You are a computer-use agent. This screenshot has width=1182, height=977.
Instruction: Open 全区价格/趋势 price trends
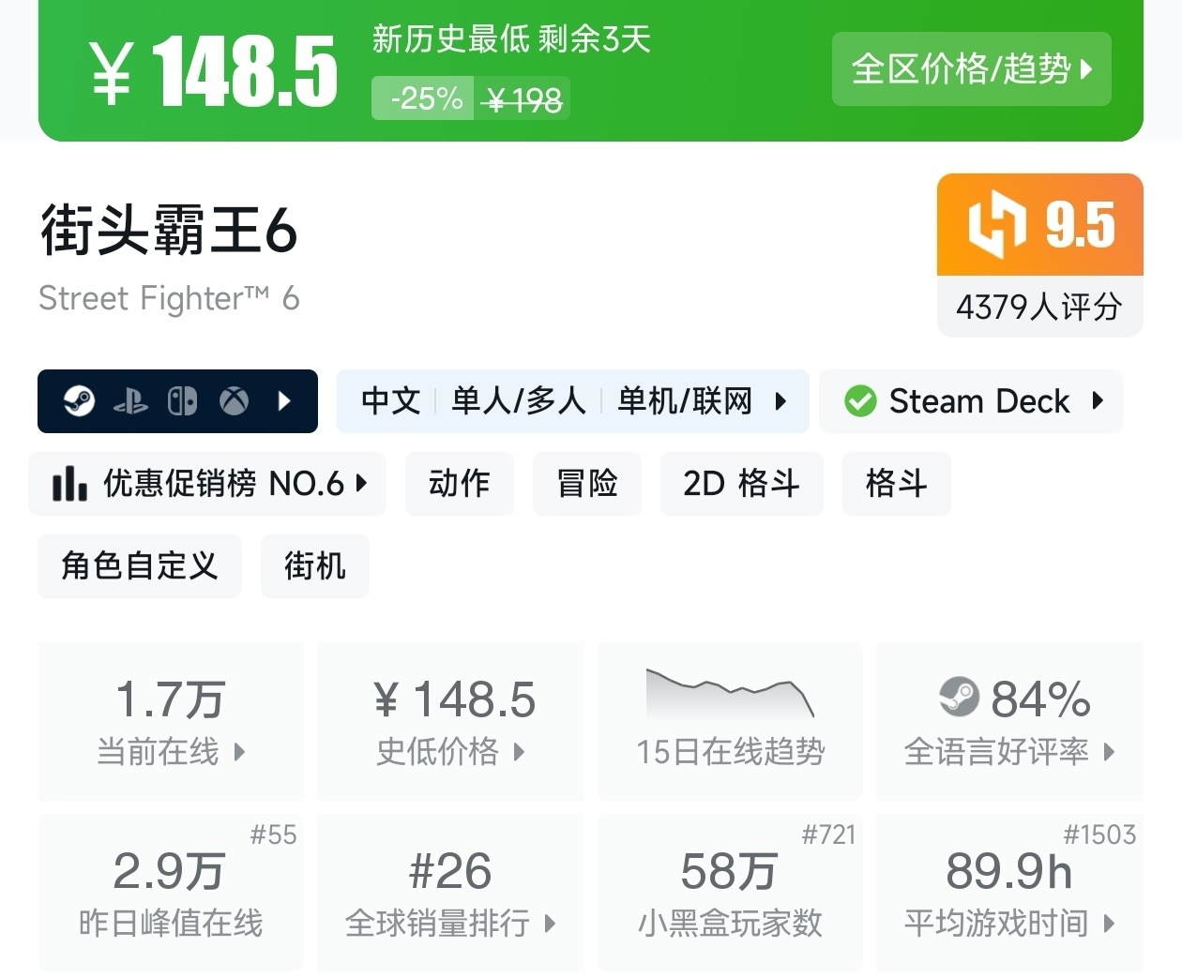tap(971, 69)
